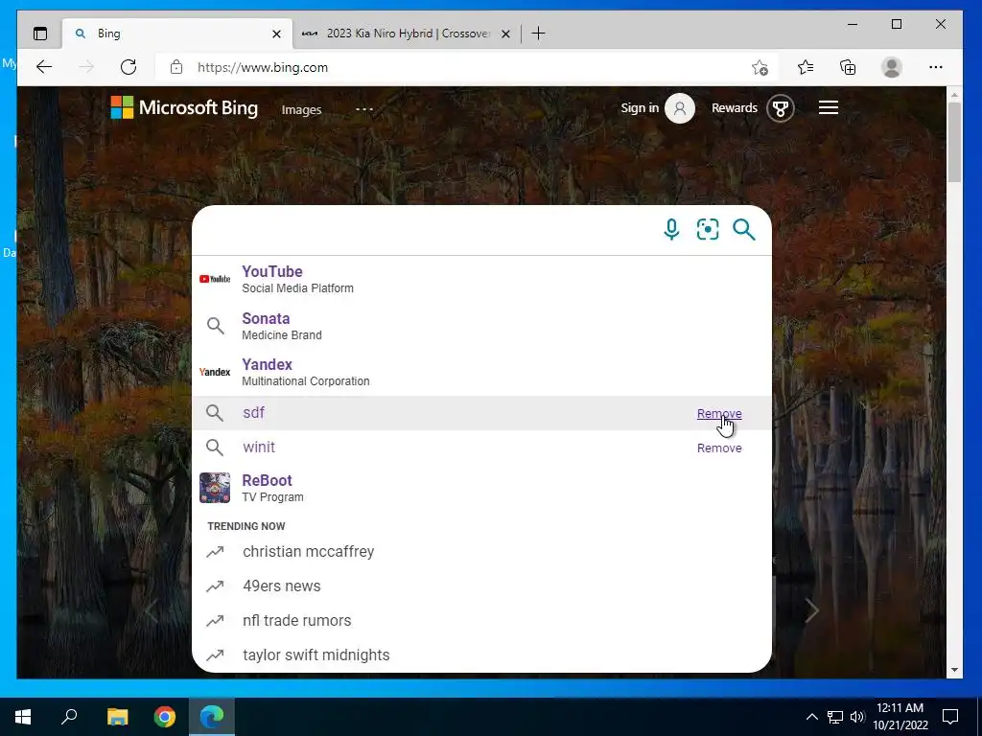This screenshot has height=736, width=982.
Task: Click the Microsoft Edge taskbar icon
Action: click(x=212, y=717)
